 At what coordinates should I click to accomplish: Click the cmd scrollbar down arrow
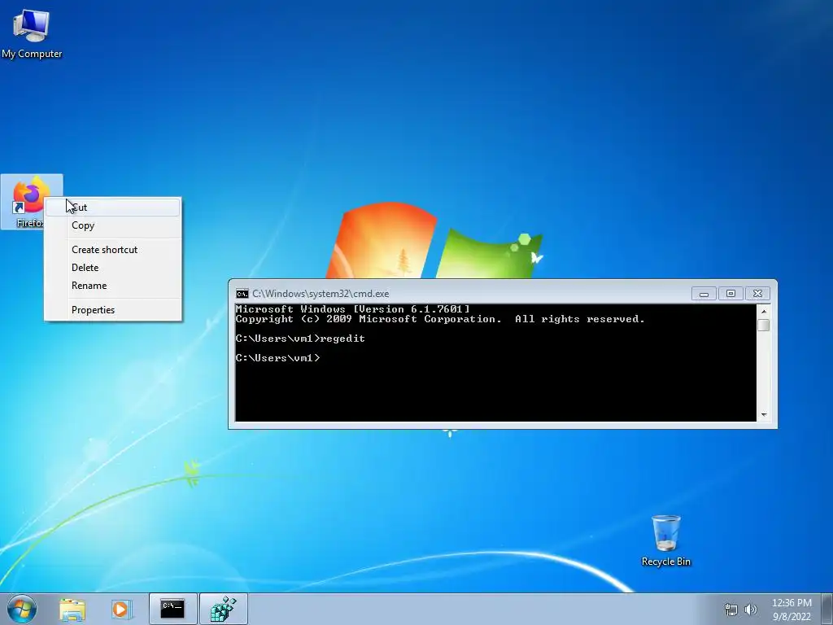[x=764, y=415]
